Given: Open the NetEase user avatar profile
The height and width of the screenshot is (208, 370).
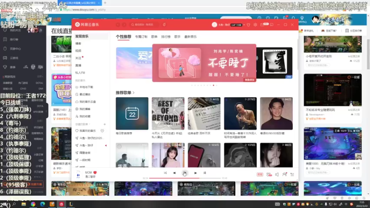Looking at the screenshot, I should coord(214,24).
